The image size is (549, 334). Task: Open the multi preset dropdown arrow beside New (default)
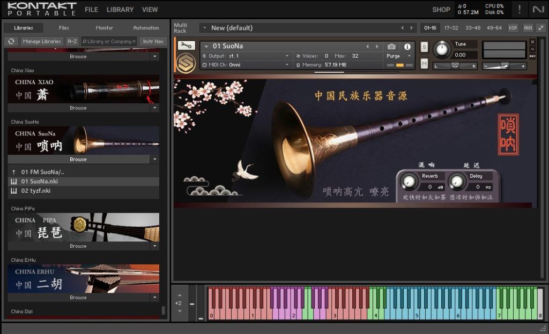click(x=204, y=28)
